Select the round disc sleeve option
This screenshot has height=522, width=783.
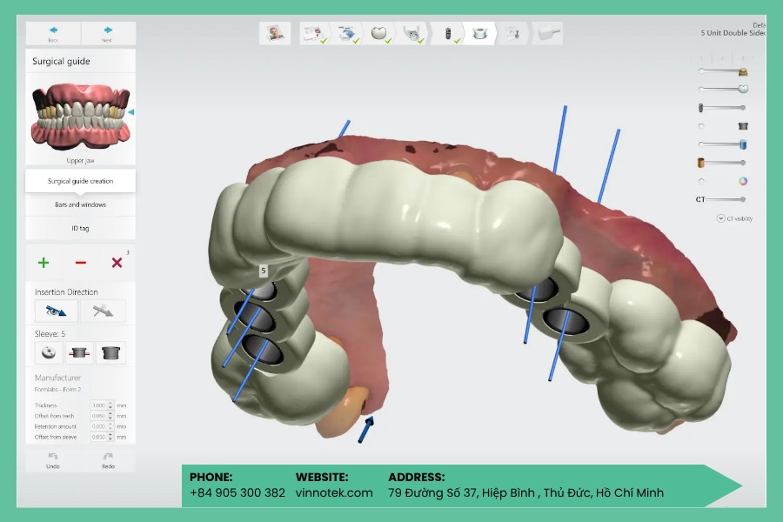coord(49,352)
